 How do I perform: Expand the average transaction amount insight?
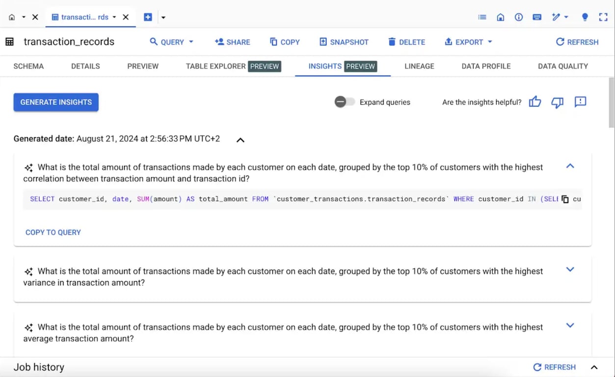pos(570,325)
